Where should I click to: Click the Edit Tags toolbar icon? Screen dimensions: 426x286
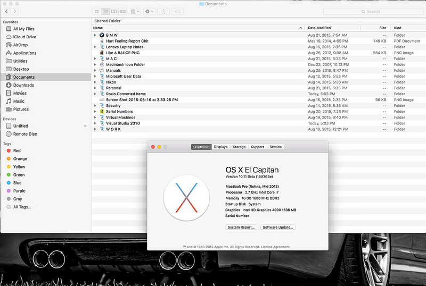178,11
